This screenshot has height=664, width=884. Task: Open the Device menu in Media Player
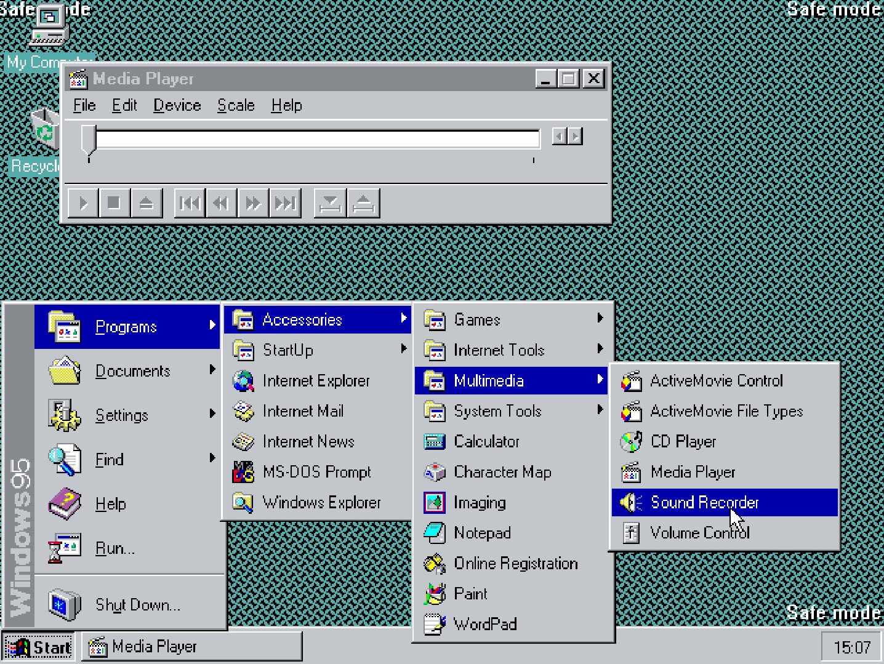[177, 105]
